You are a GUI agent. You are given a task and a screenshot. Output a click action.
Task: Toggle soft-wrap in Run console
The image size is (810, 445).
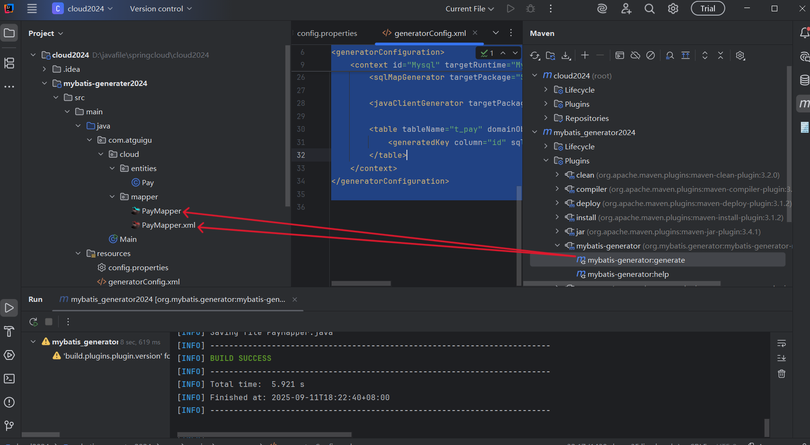pyautogui.click(x=782, y=343)
